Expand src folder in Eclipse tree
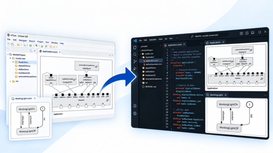The height and width of the screenshot is (153, 273). [11, 81]
